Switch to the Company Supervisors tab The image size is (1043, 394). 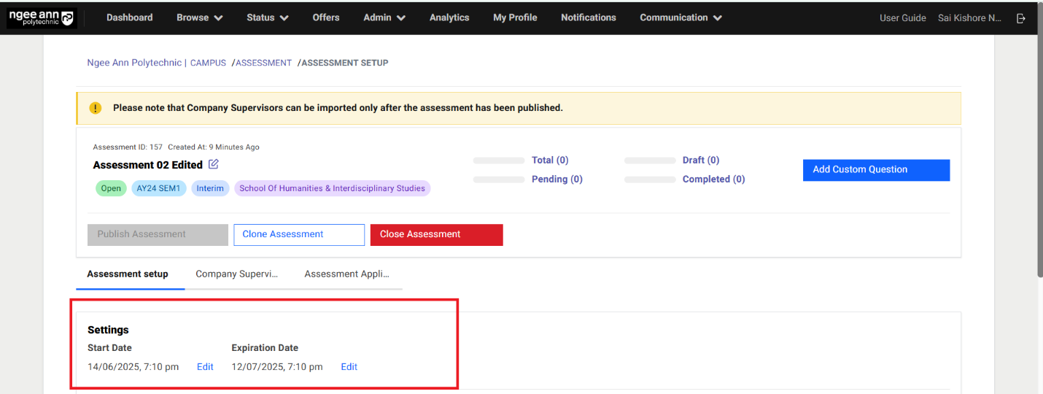pyautogui.click(x=237, y=274)
